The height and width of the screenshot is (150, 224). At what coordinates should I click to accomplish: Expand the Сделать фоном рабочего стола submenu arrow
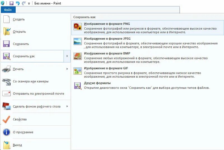point(67,106)
